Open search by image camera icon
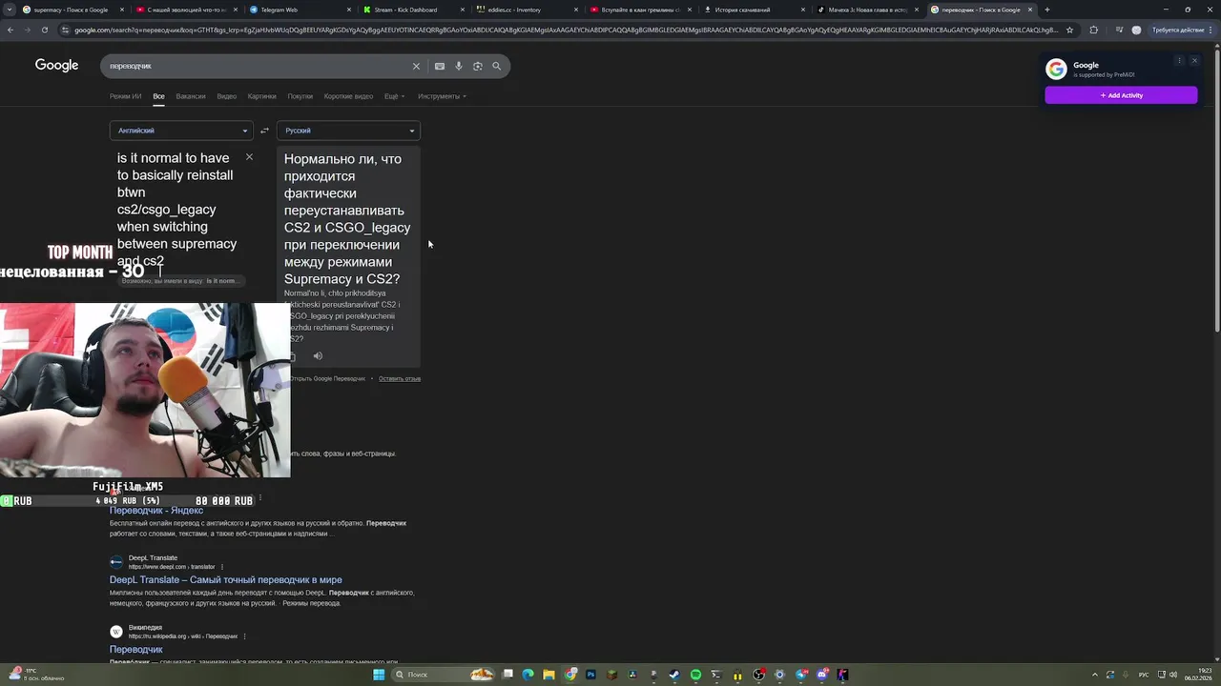Image resolution: width=1221 pixels, height=686 pixels. [478, 66]
